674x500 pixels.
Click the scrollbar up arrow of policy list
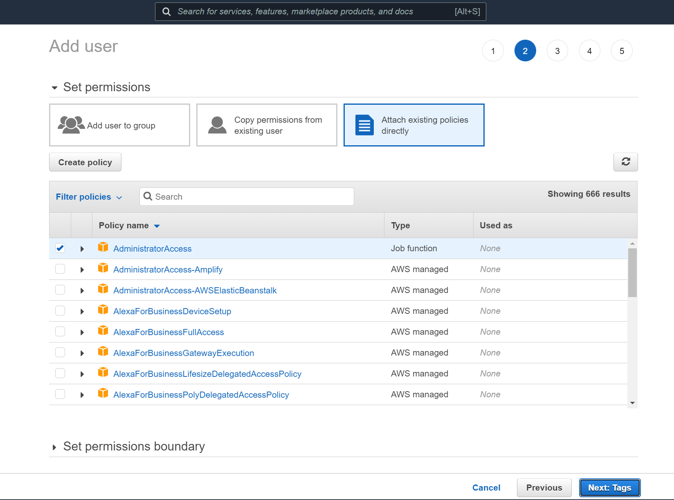pyautogui.click(x=632, y=243)
